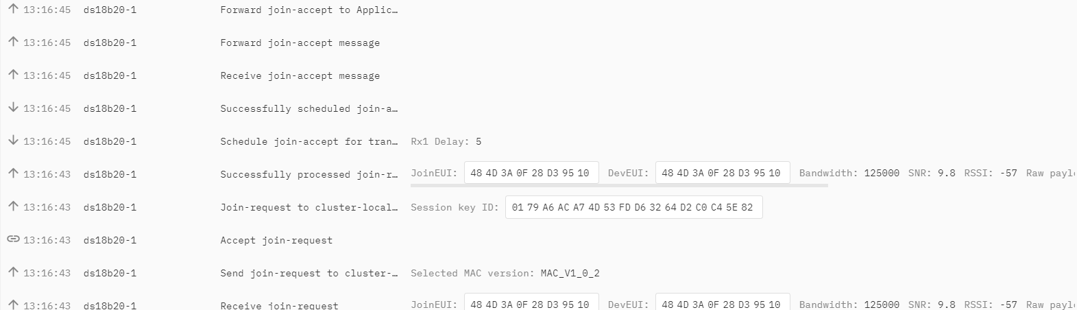Open the Accept join-request event row
Image resolution: width=1077 pixels, height=310 pixels.
click(x=538, y=240)
